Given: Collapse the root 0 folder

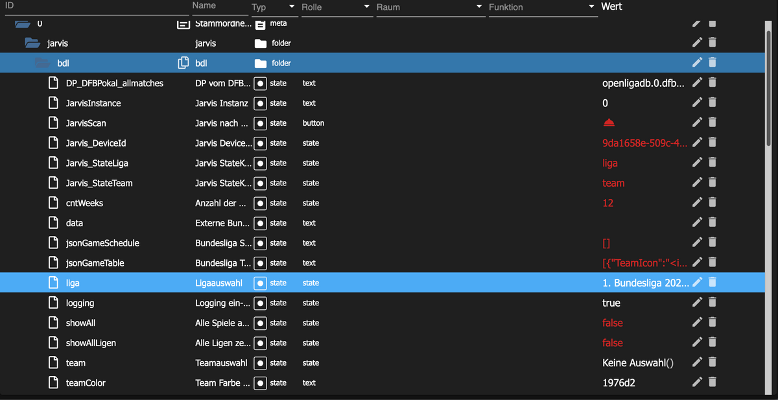Looking at the screenshot, I should coord(23,24).
